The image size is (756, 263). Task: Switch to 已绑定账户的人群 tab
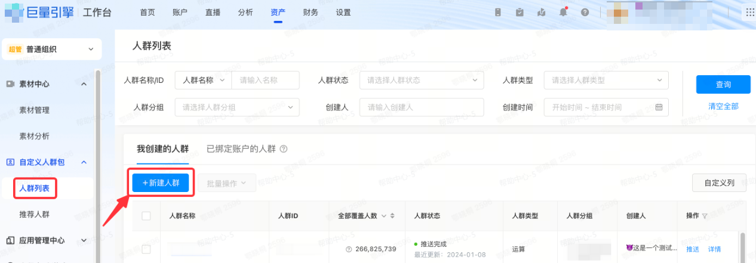click(x=241, y=149)
